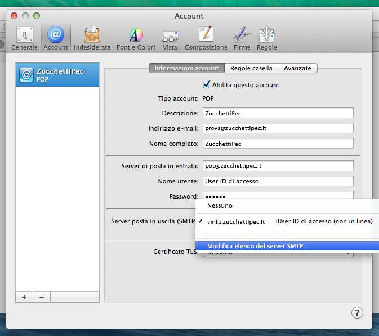Open the Composizione preferences pane
Screen dimensions: 379x336
(206, 38)
